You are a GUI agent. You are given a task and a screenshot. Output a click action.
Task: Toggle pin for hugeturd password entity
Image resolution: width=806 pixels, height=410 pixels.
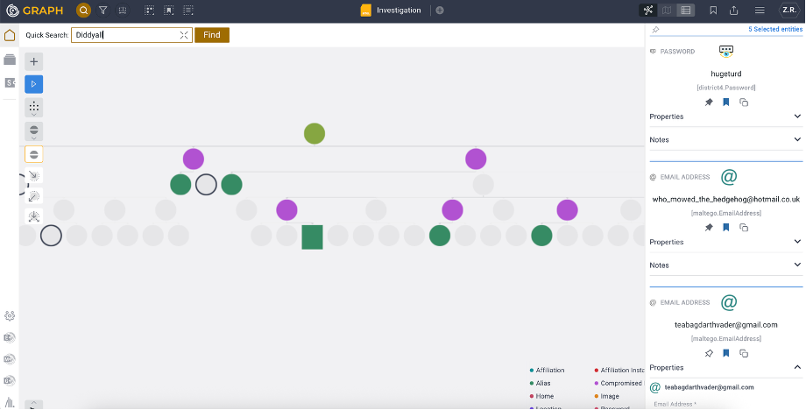709,102
